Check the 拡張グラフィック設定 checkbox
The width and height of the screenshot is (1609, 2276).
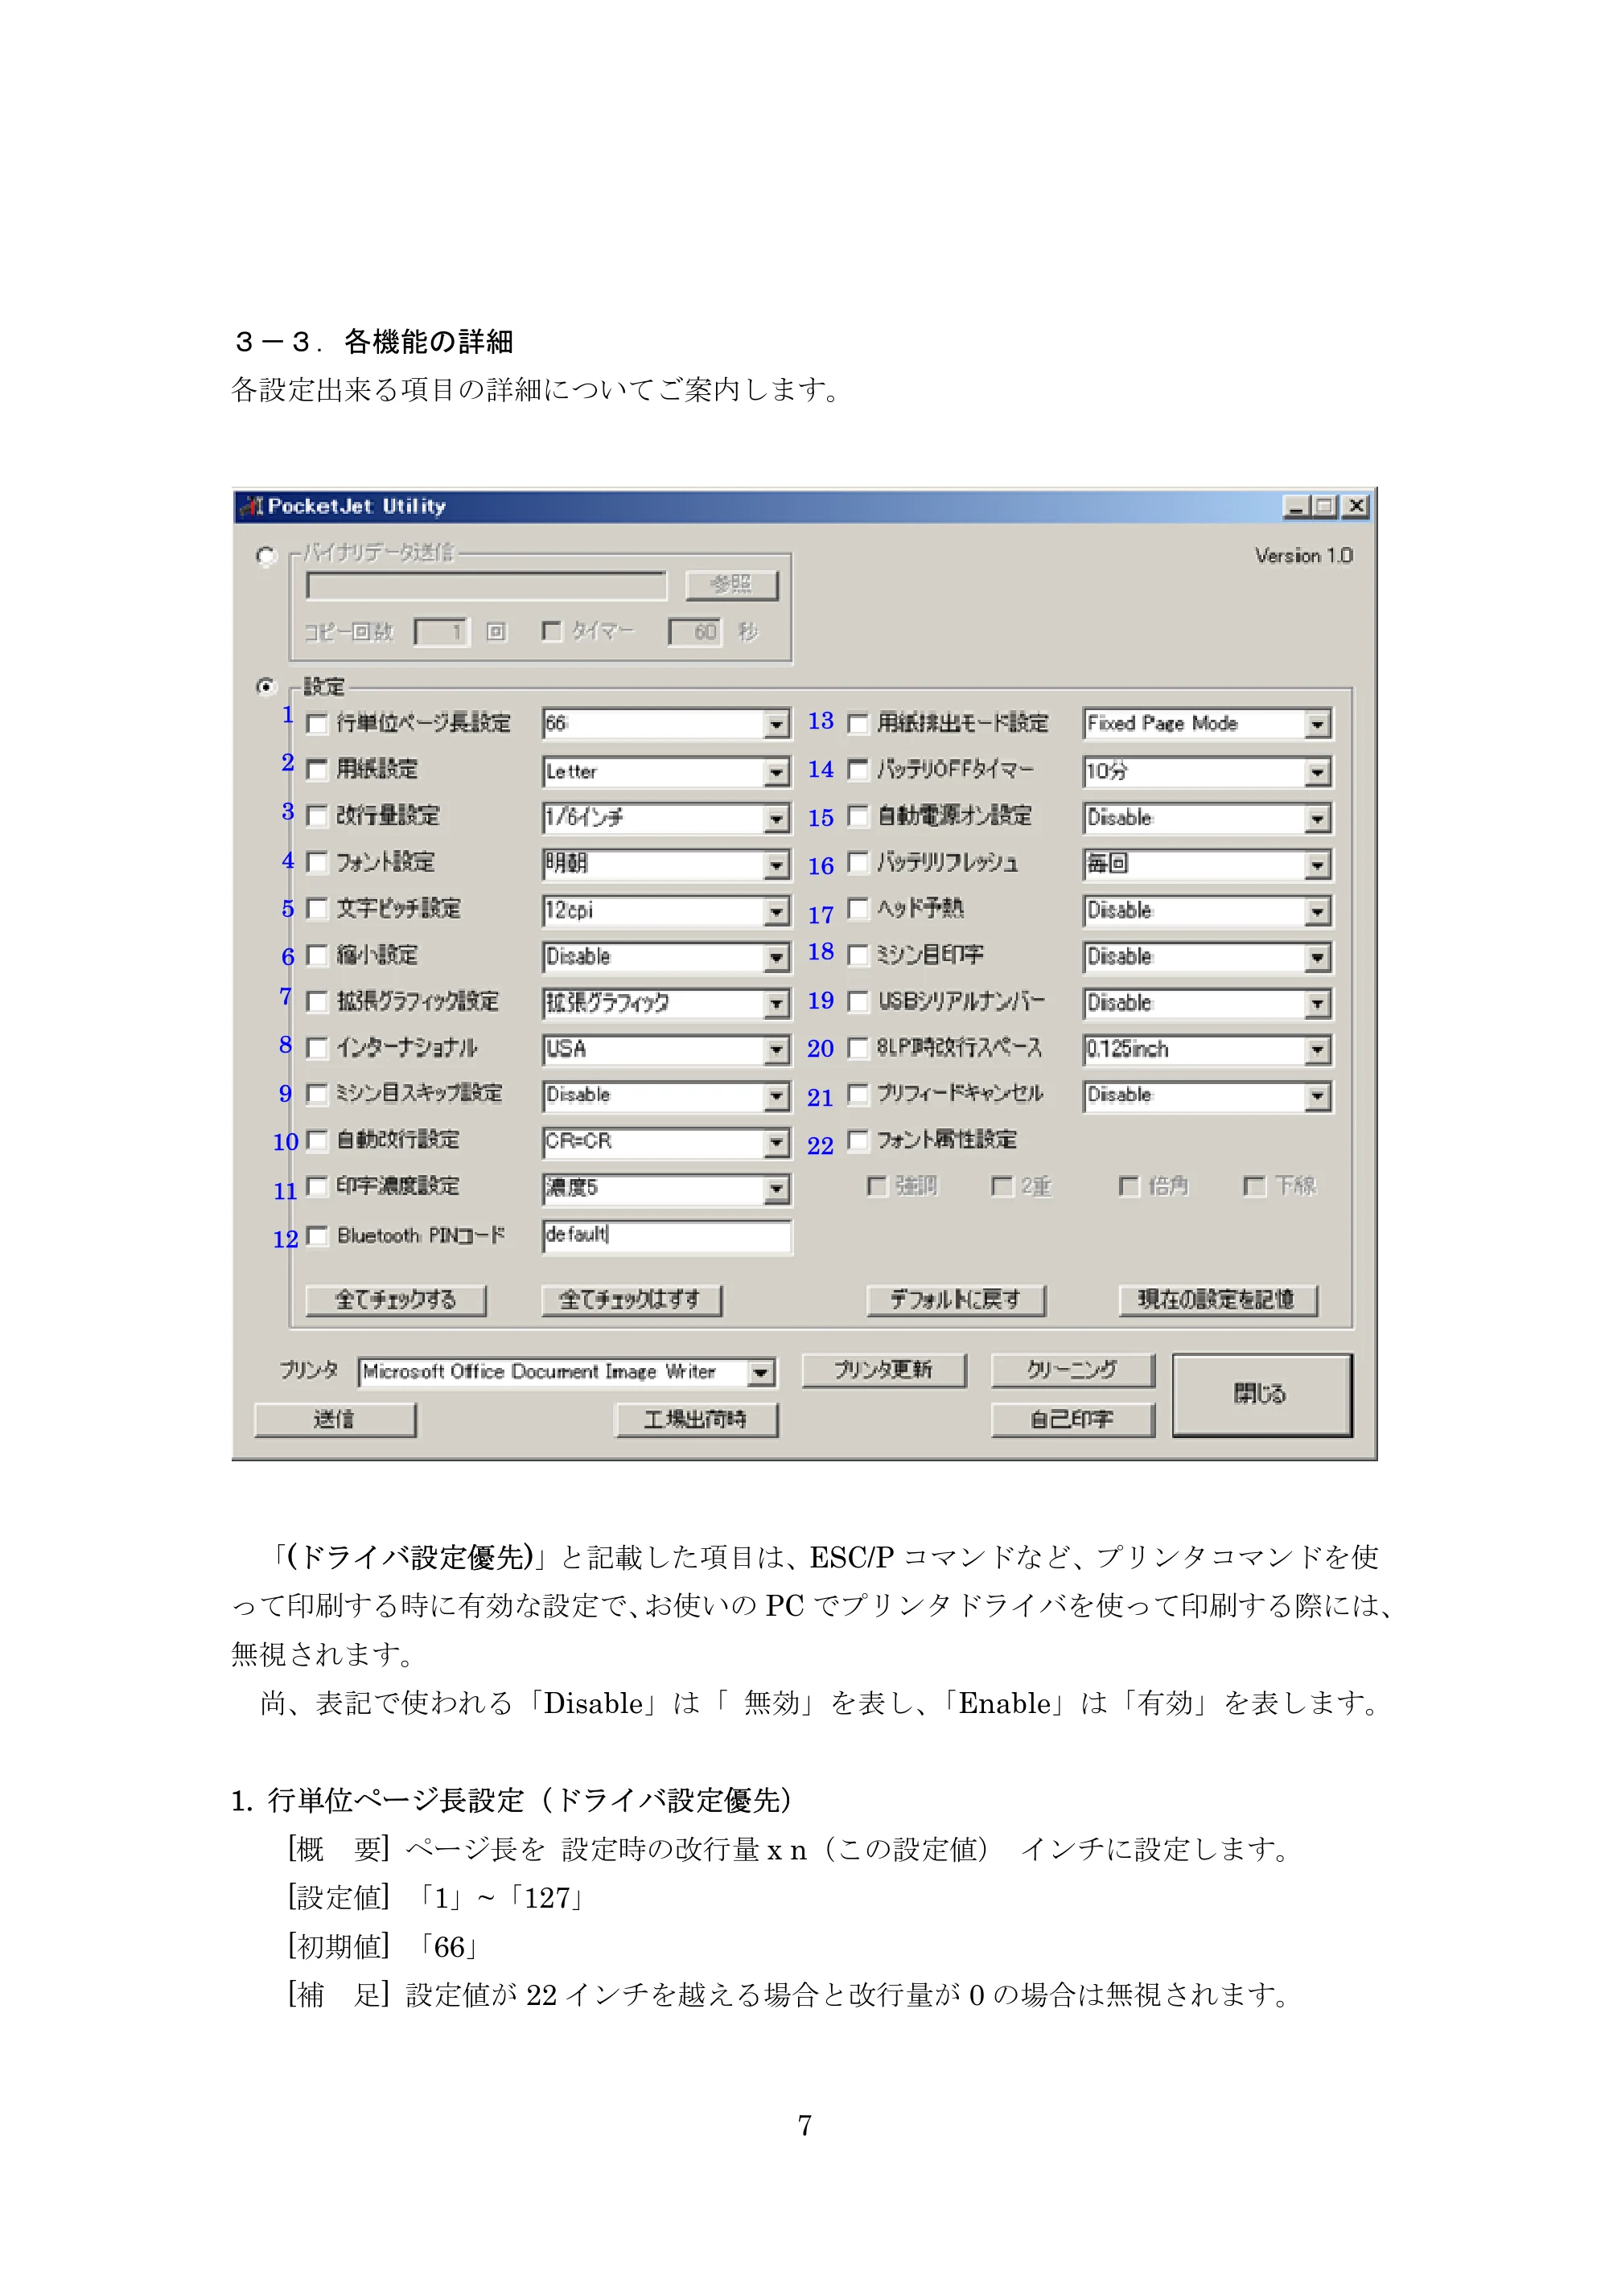click(x=317, y=1002)
